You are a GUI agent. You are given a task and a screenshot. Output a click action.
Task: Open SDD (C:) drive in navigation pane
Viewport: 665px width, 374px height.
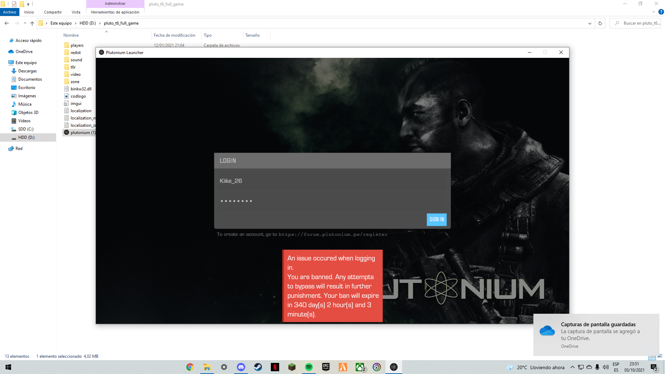26,129
